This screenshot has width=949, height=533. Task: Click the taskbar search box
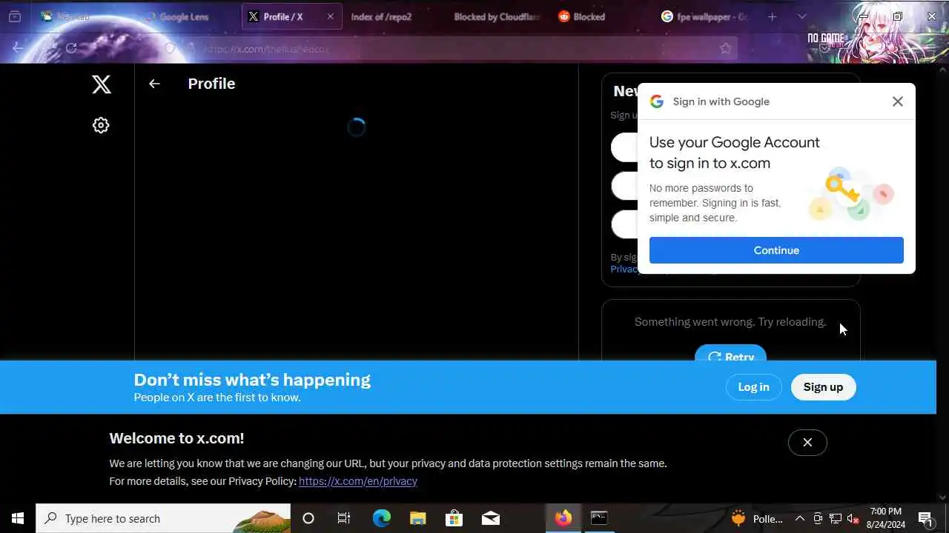pos(163,518)
